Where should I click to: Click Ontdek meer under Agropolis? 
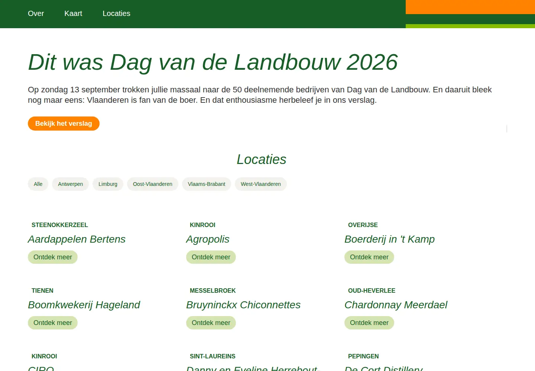(211, 257)
